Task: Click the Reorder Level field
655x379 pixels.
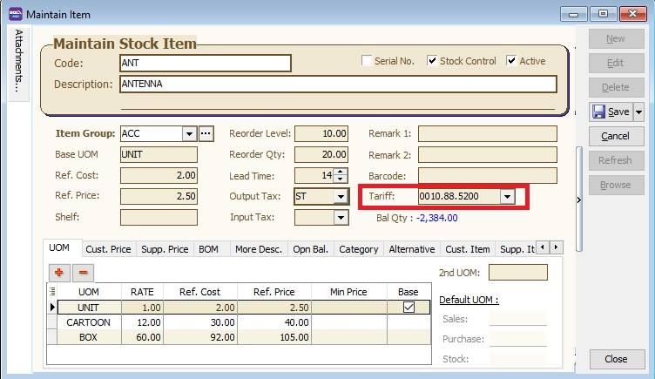Action: click(321, 133)
